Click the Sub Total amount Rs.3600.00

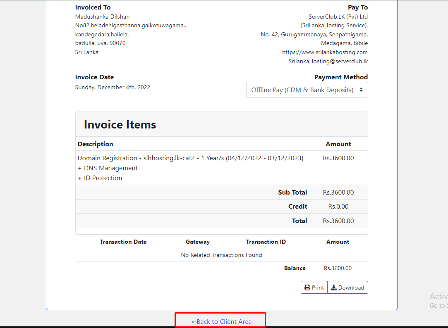(338, 193)
